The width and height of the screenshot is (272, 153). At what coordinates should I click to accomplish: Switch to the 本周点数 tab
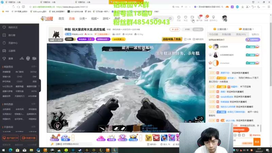226,34
